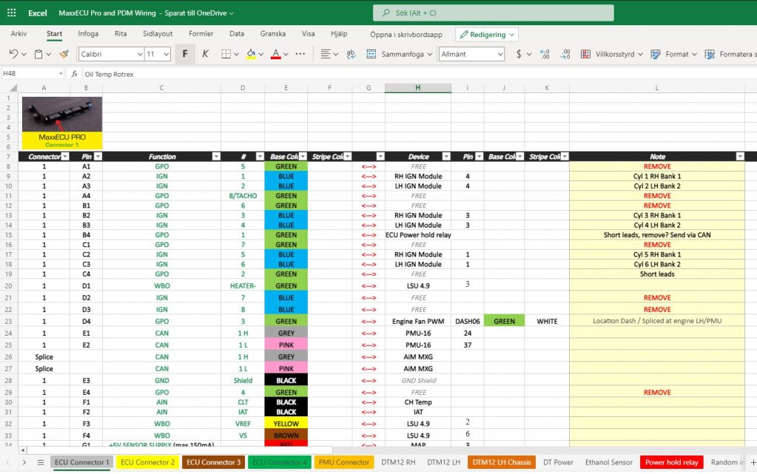
Task: Click the search magnifier icon
Action: pos(386,13)
